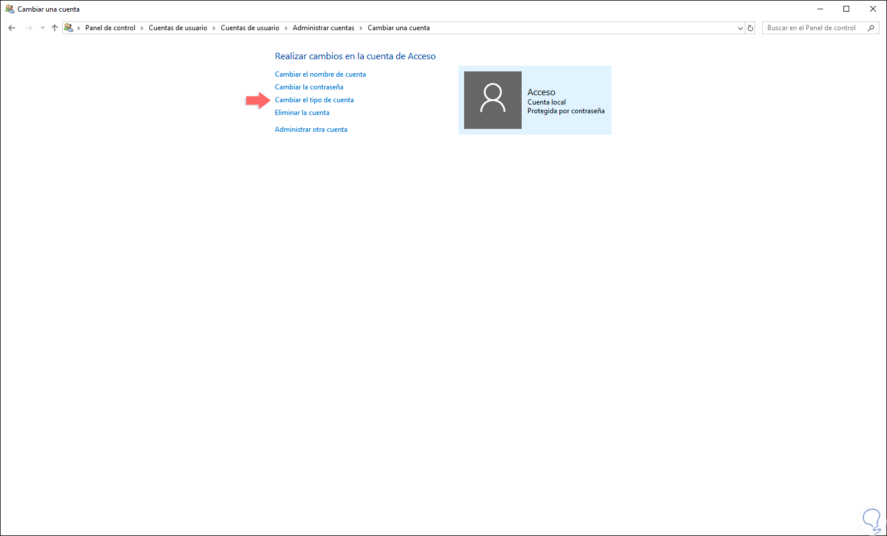Open address bar history dropdown

point(740,28)
